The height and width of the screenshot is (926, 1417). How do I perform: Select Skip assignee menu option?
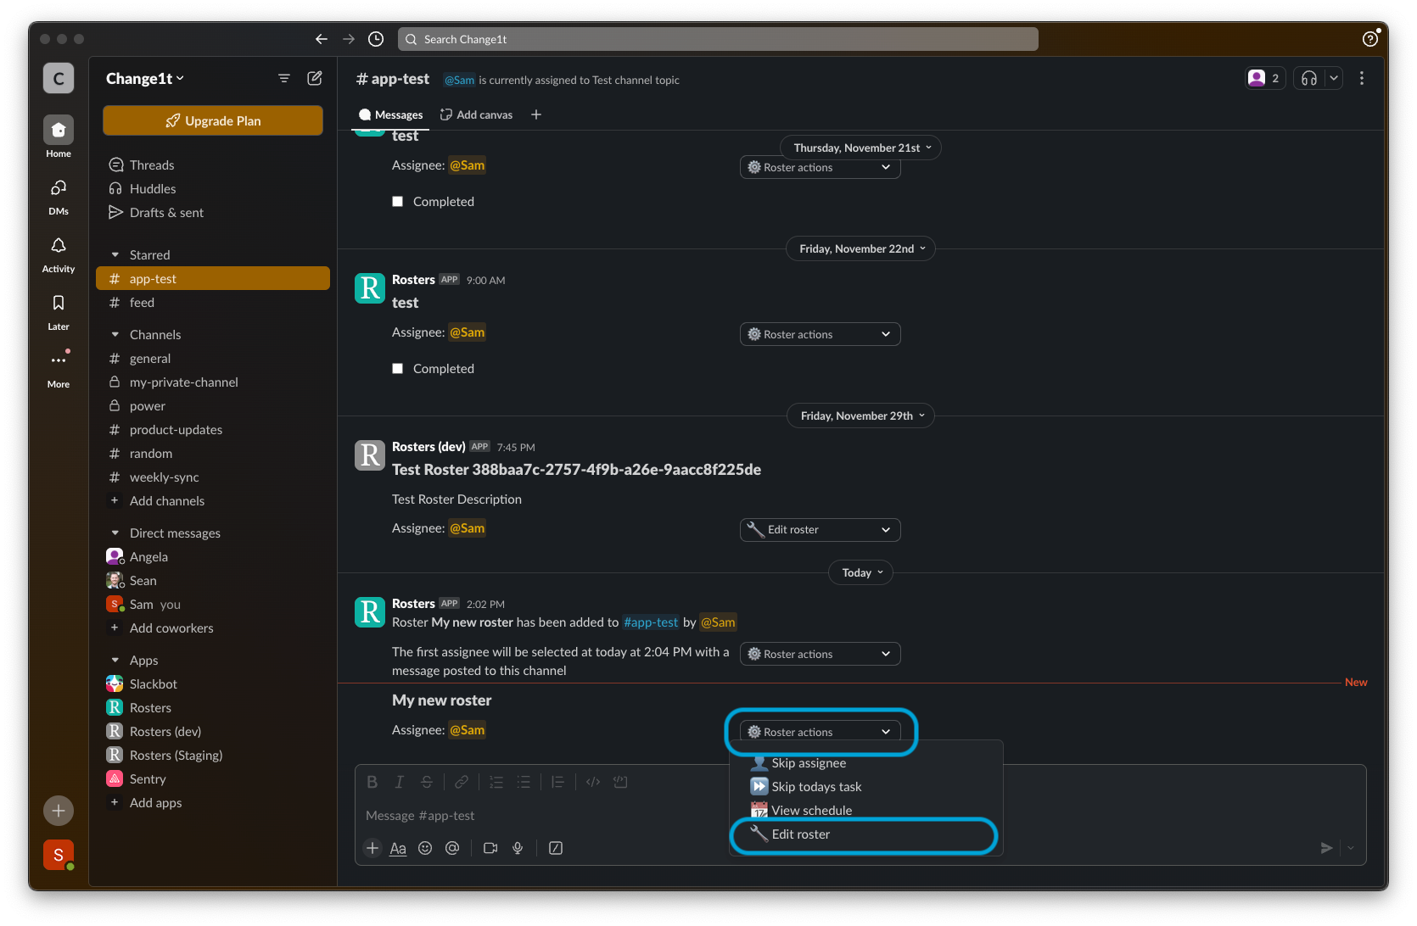[865, 763]
